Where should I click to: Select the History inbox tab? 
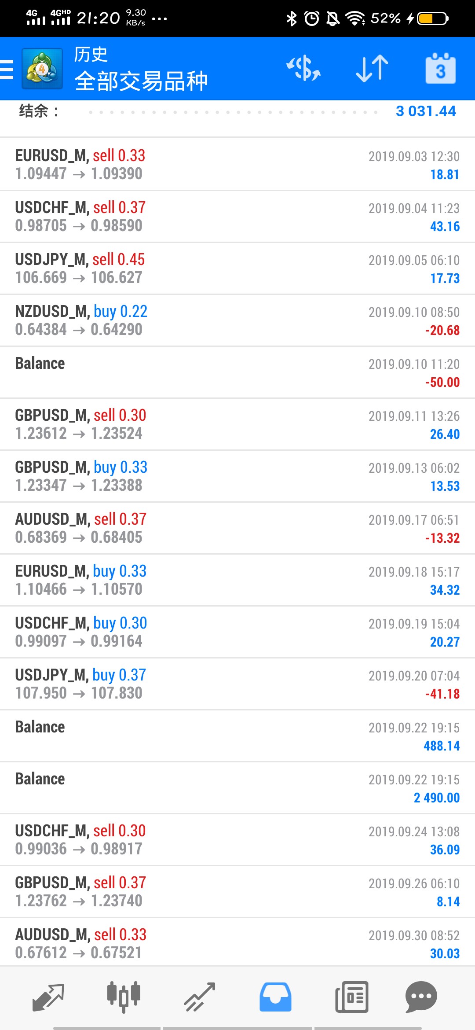coord(275,997)
